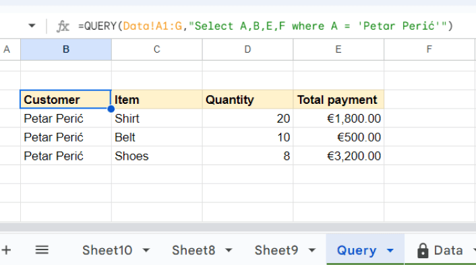Screen dimensions: 476x265
Task: Select the €1,800.00 cell
Action: point(338,119)
